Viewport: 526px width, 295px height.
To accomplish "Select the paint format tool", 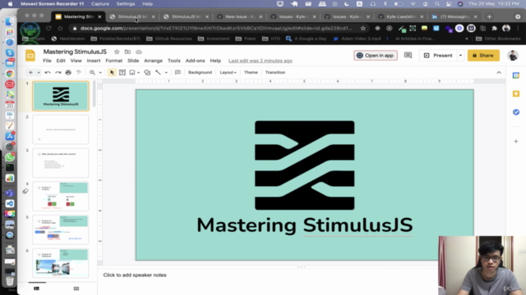I will pos(79,72).
